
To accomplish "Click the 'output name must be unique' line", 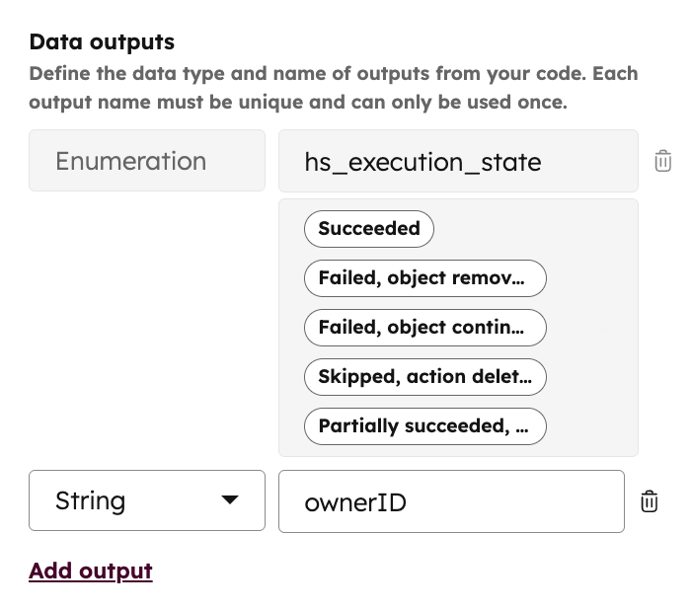I will 297,102.
